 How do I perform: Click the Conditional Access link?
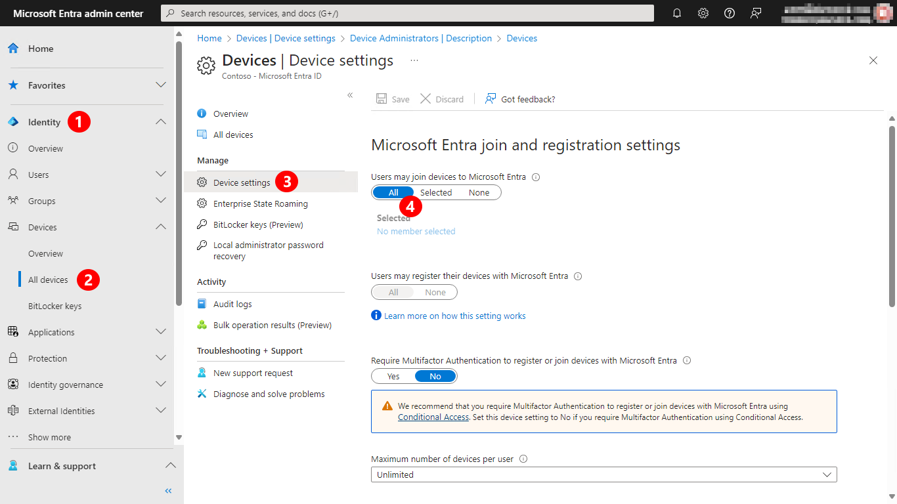pyautogui.click(x=433, y=417)
